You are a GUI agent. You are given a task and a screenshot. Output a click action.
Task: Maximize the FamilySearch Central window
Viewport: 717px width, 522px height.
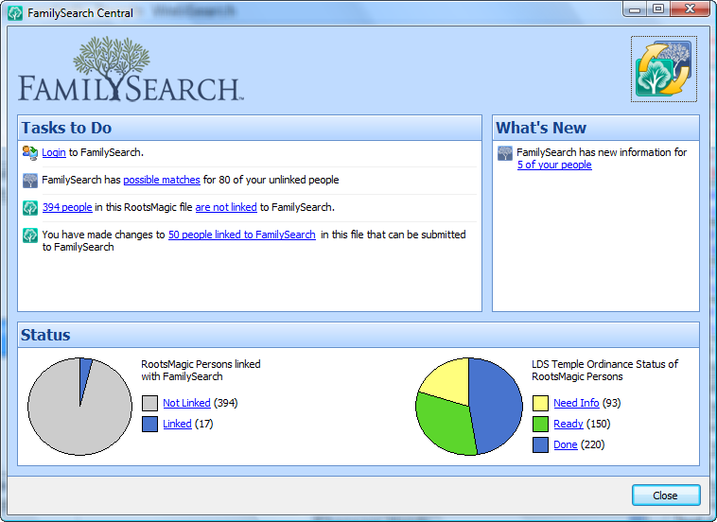click(x=658, y=9)
